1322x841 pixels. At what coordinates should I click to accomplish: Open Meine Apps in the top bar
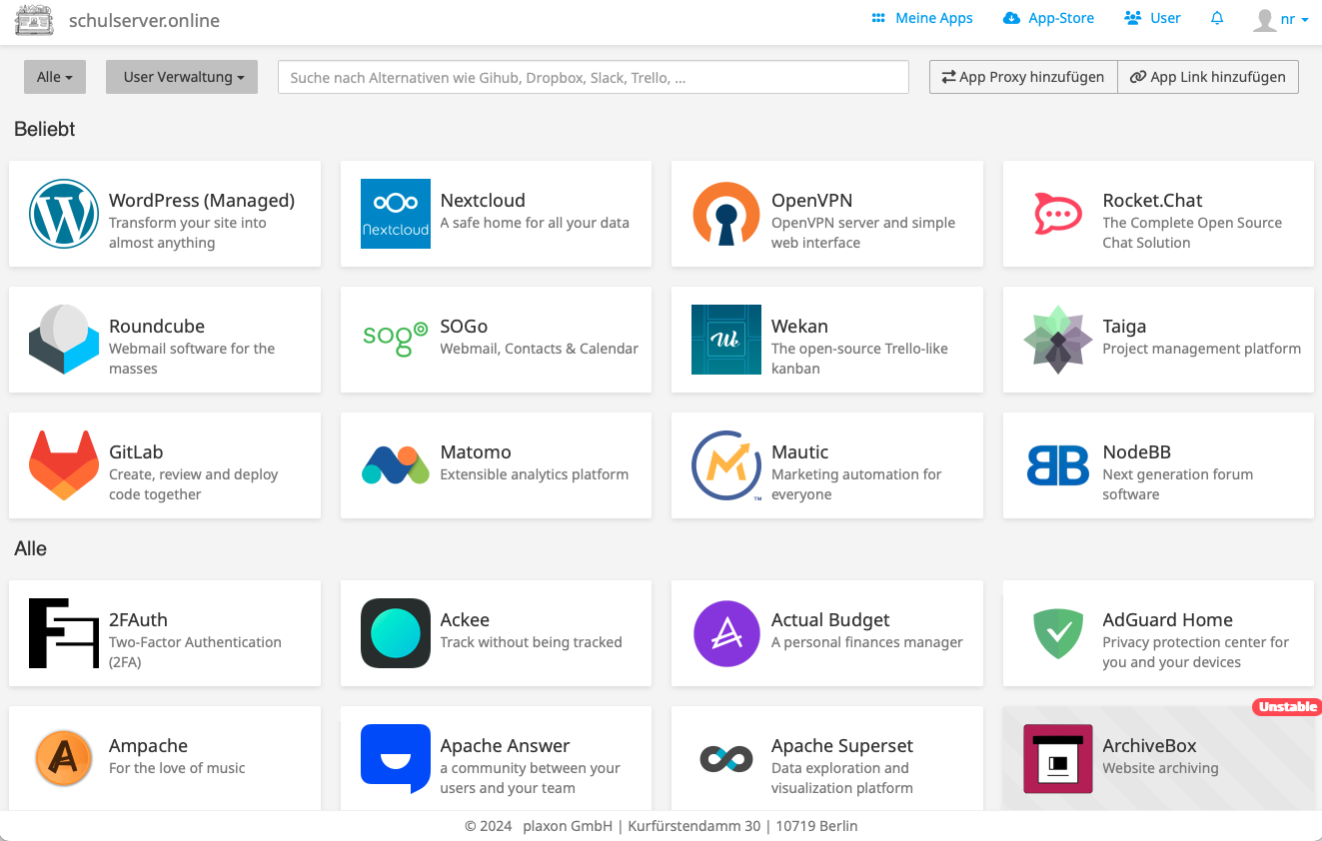coord(920,17)
